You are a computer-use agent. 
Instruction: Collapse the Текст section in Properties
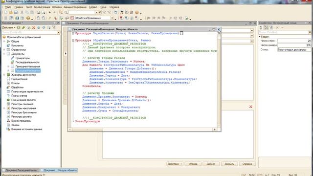(260, 37)
